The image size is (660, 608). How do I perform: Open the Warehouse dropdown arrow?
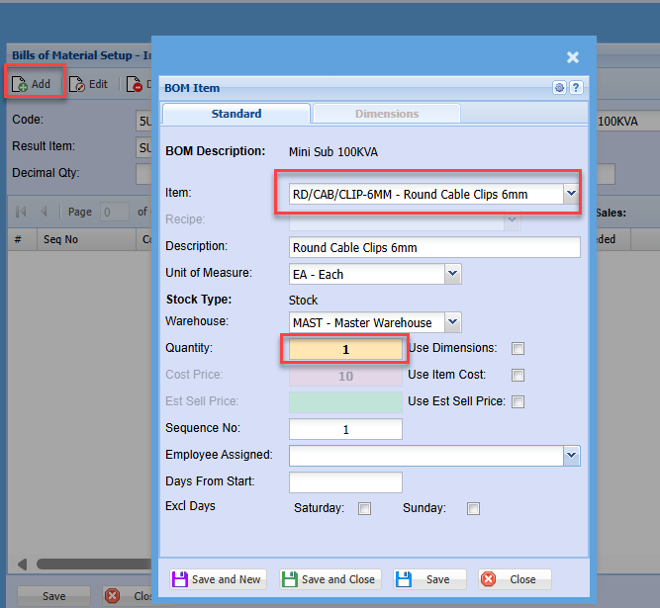pos(452,322)
